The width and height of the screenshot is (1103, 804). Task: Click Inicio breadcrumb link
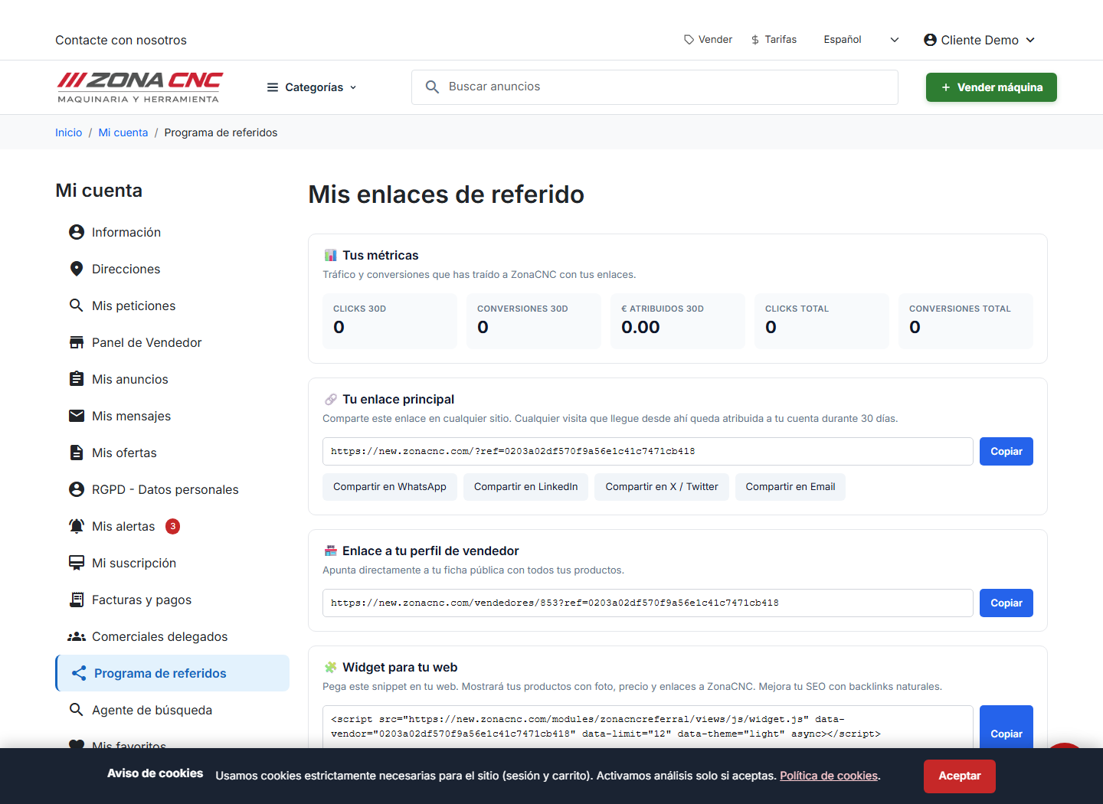[68, 132]
